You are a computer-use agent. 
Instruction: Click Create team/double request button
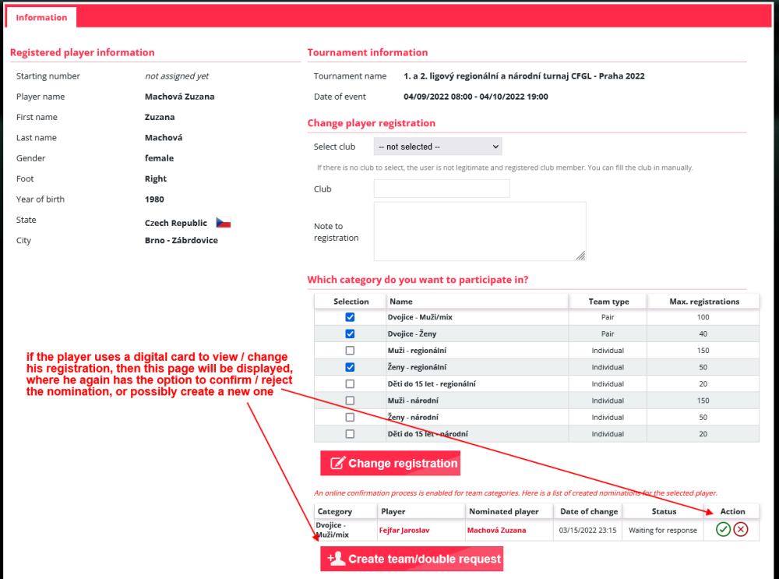coord(412,559)
